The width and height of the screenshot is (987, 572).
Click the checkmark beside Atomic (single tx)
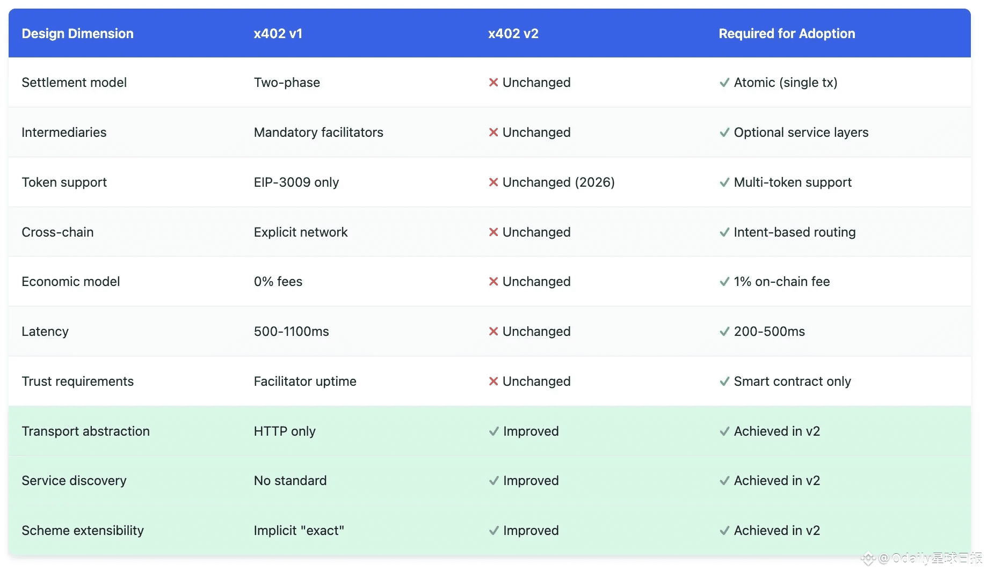tap(724, 83)
